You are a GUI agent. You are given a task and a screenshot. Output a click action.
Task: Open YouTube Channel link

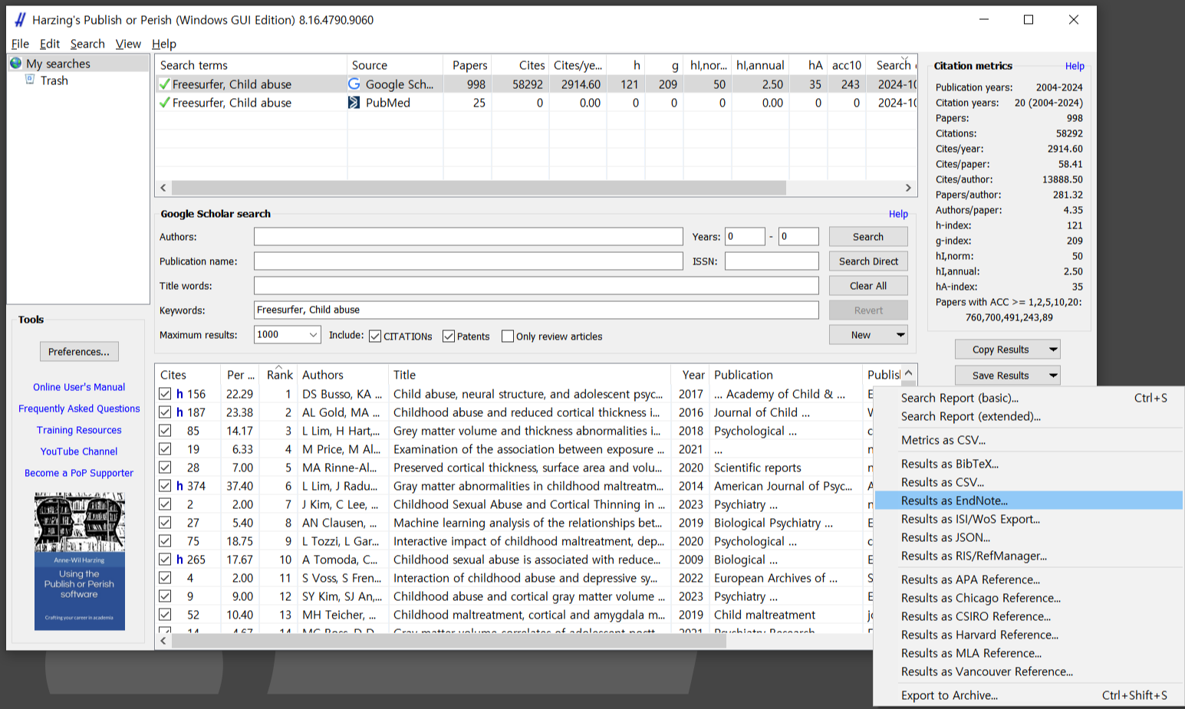pyautogui.click(x=79, y=451)
